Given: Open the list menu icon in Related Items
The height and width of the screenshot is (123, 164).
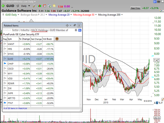Looking at the screenshot, I should click(76, 30).
